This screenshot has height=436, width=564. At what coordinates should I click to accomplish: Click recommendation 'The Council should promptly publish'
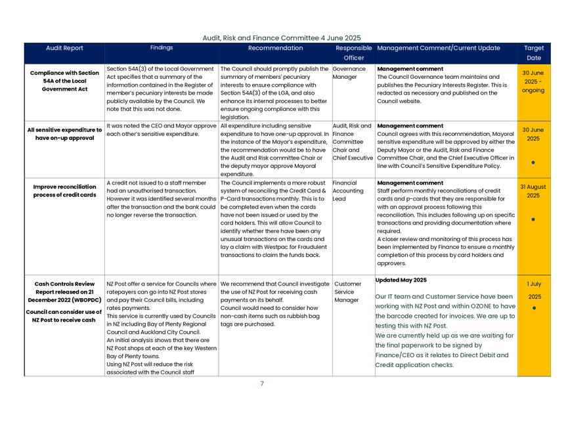(274, 93)
